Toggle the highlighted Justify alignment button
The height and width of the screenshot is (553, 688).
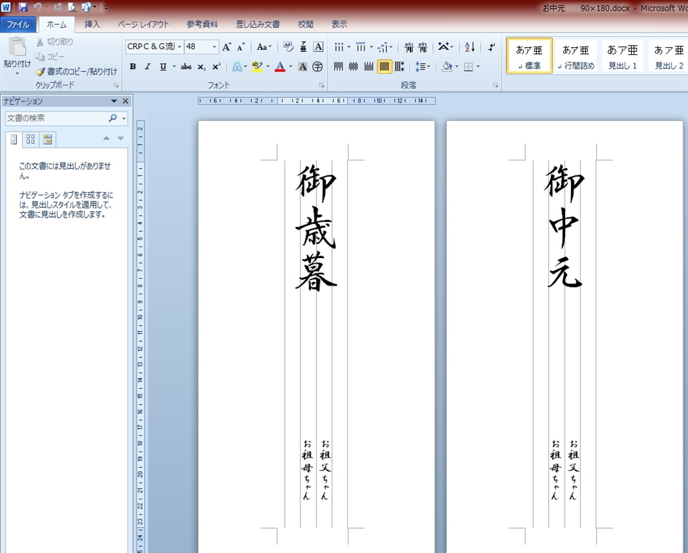384,67
